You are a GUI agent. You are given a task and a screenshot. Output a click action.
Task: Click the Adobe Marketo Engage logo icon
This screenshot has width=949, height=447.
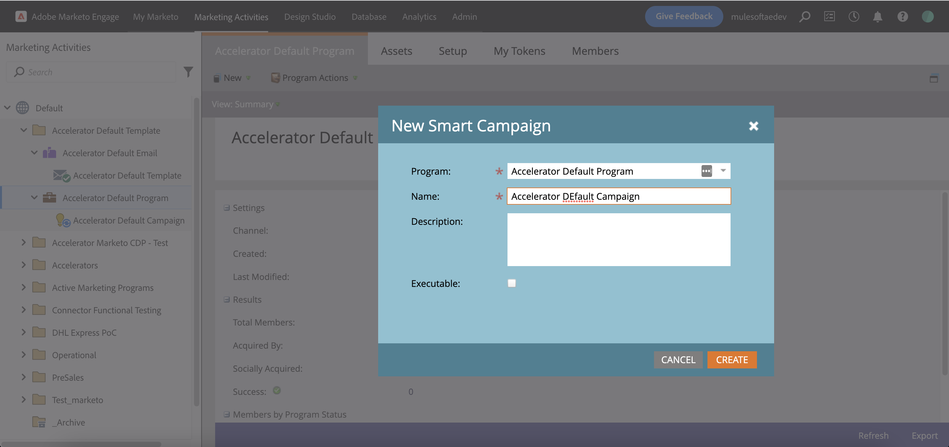click(21, 16)
